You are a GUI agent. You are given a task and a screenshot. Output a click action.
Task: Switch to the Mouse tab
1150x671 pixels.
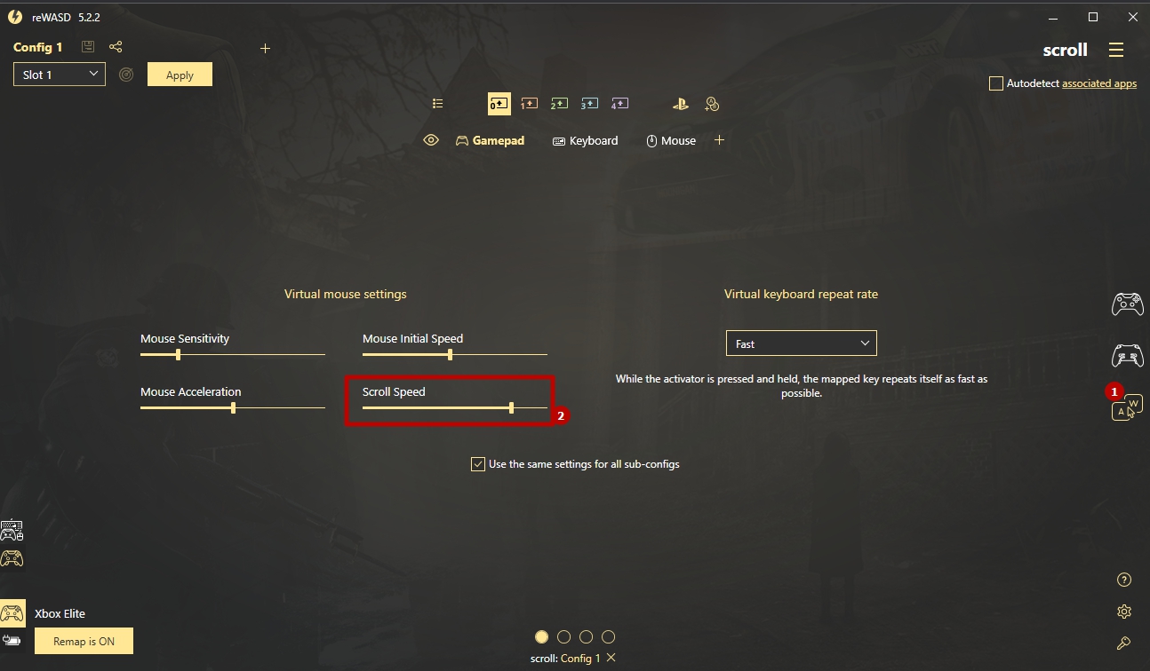coord(671,140)
